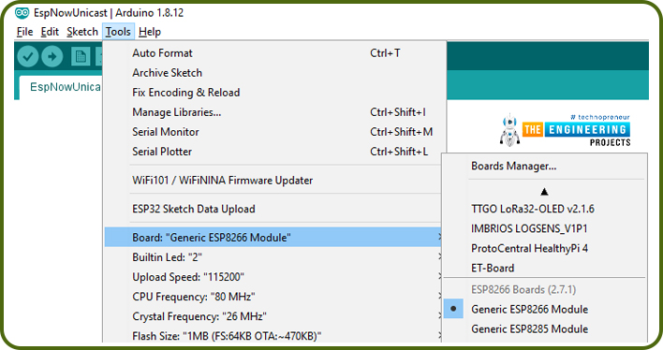Open the Help menu
663x350 pixels.
tap(150, 32)
